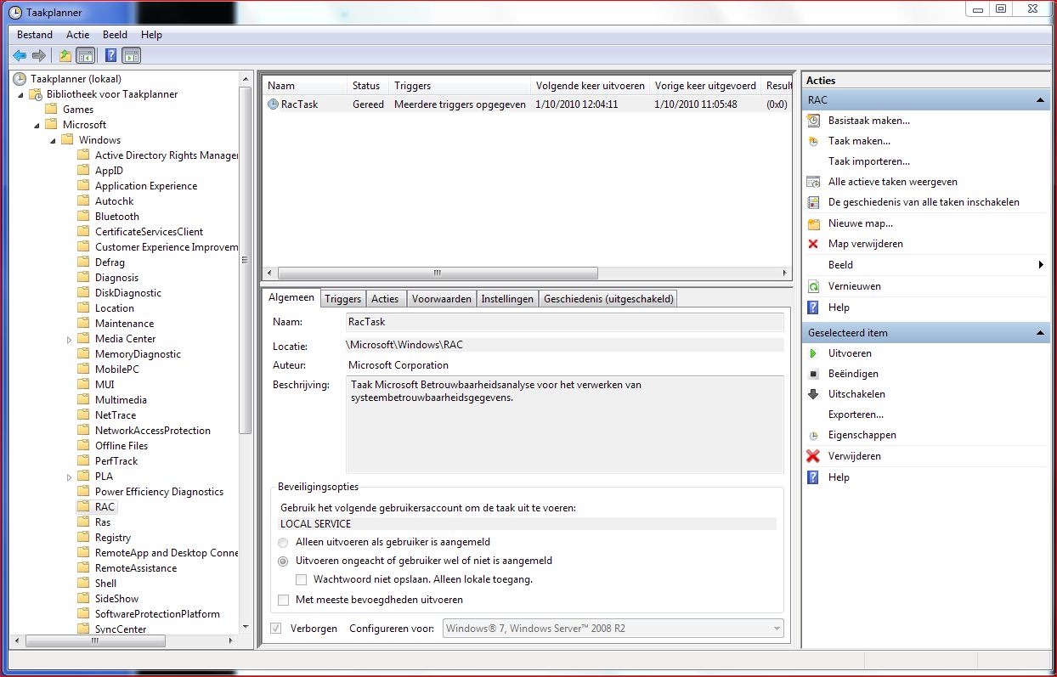Toggle the console tree pane toolbar icon
The image size is (1057, 677).
pos(85,56)
